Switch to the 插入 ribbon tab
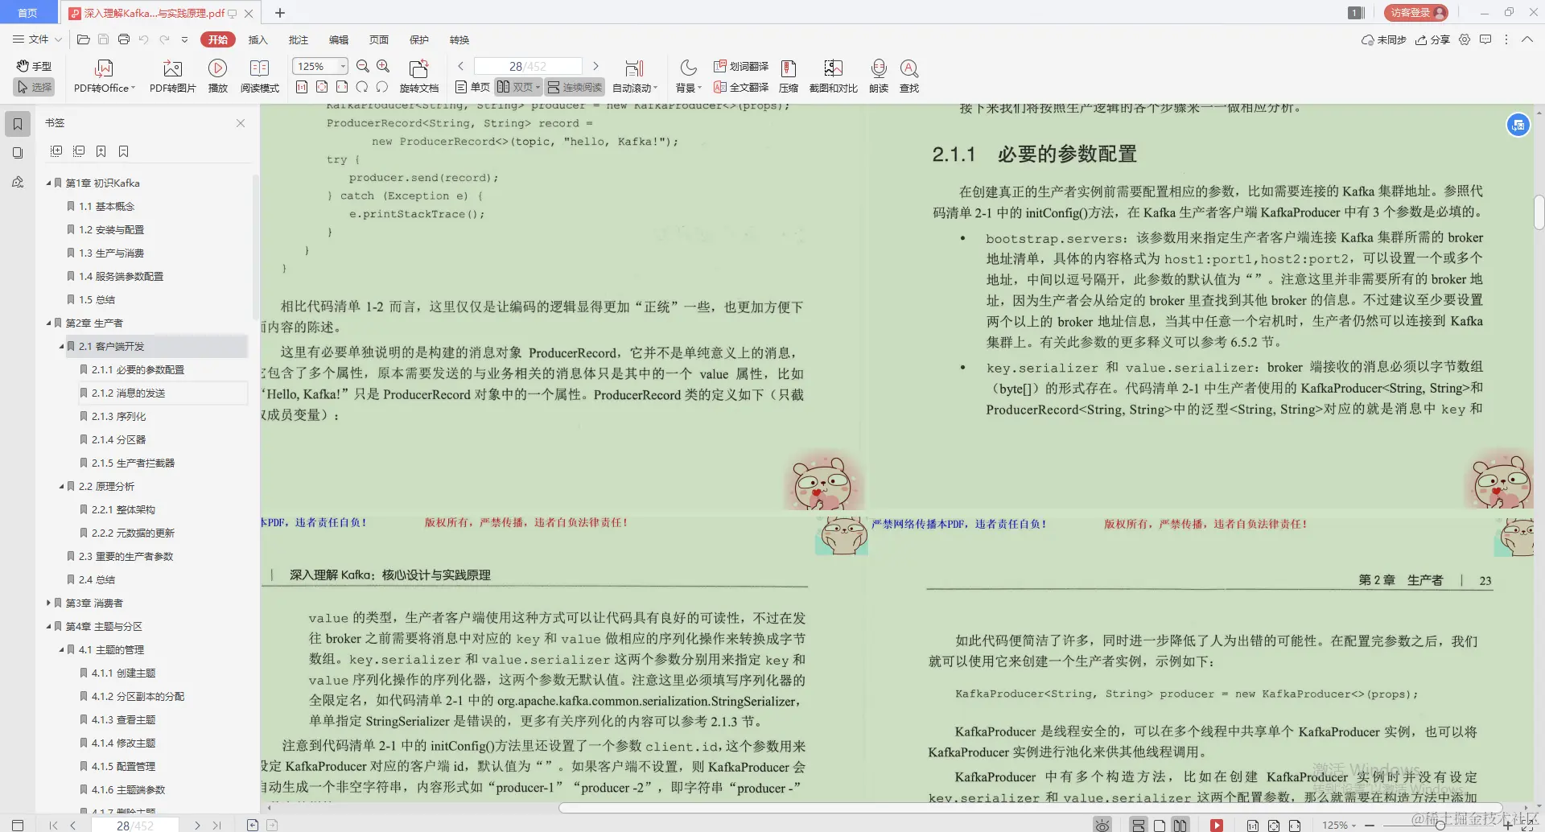 [257, 39]
